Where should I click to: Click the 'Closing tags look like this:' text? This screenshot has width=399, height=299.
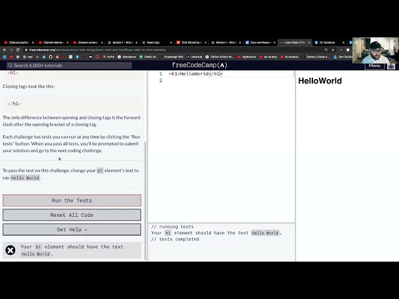point(29,87)
